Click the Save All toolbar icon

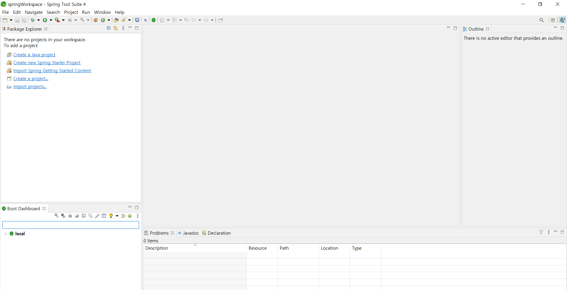point(24,20)
